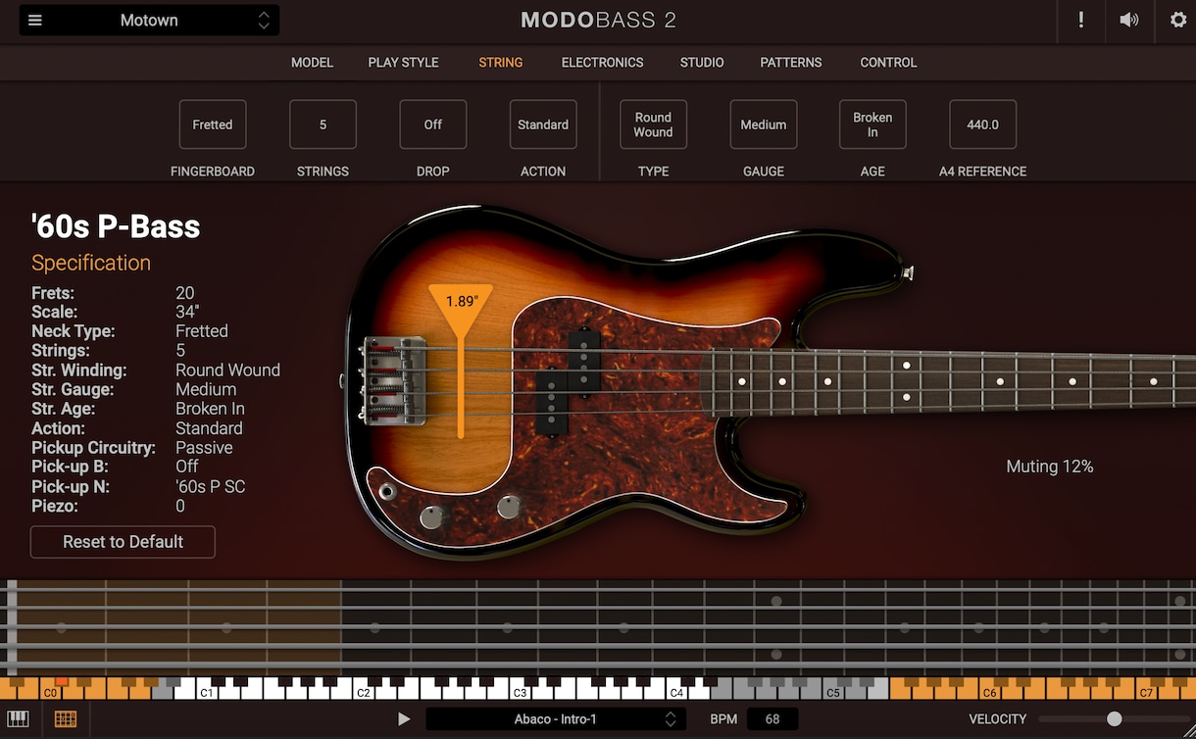The height and width of the screenshot is (739, 1196).
Task: Click the split P pickup on the bass
Action: pos(569,380)
